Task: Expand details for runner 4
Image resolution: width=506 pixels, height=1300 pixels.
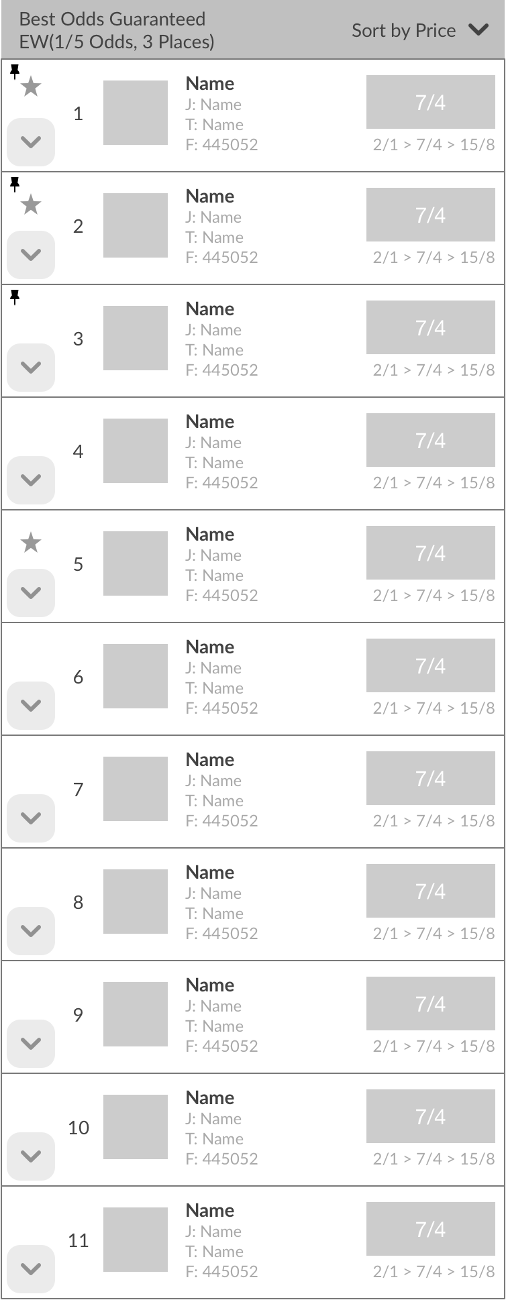Action: point(31,480)
